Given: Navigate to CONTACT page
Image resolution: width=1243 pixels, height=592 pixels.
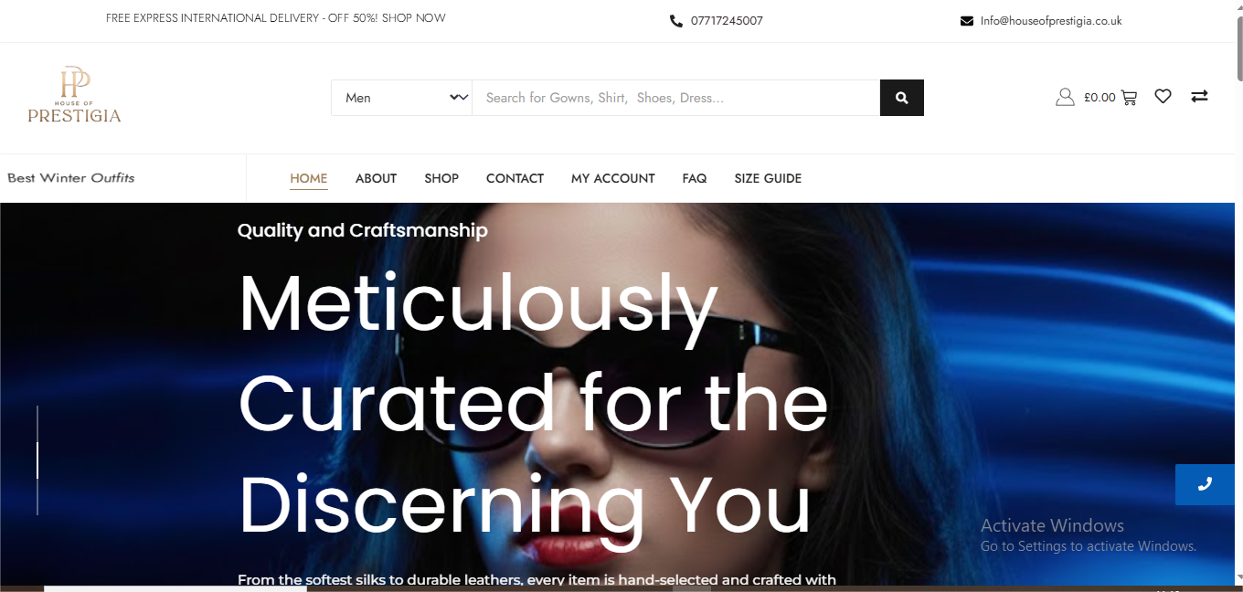Looking at the screenshot, I should [x=515, y=178].
